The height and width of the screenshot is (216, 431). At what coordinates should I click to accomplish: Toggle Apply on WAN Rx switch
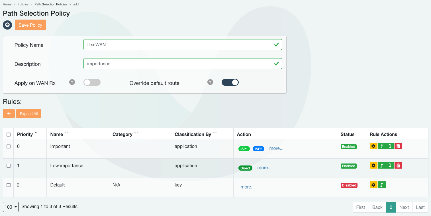pos(92,82)
